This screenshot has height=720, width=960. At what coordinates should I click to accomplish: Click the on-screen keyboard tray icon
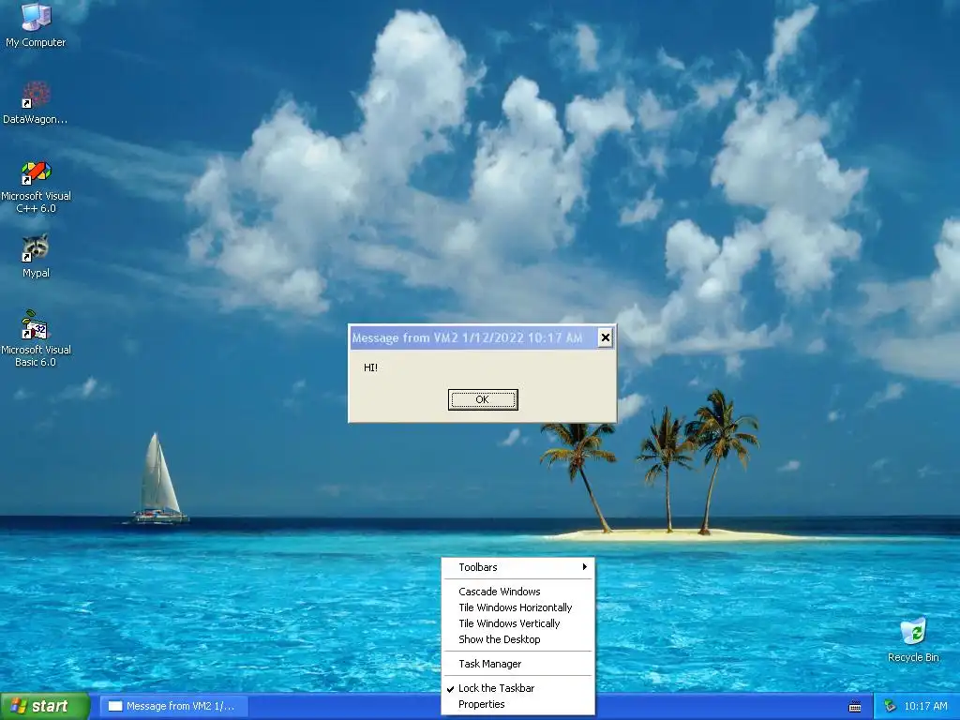pyautogui.click(x=855, y=707)
